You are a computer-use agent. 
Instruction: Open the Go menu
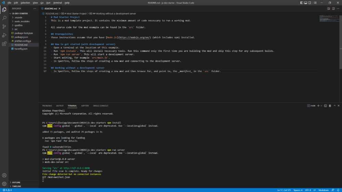click(42, 3)
